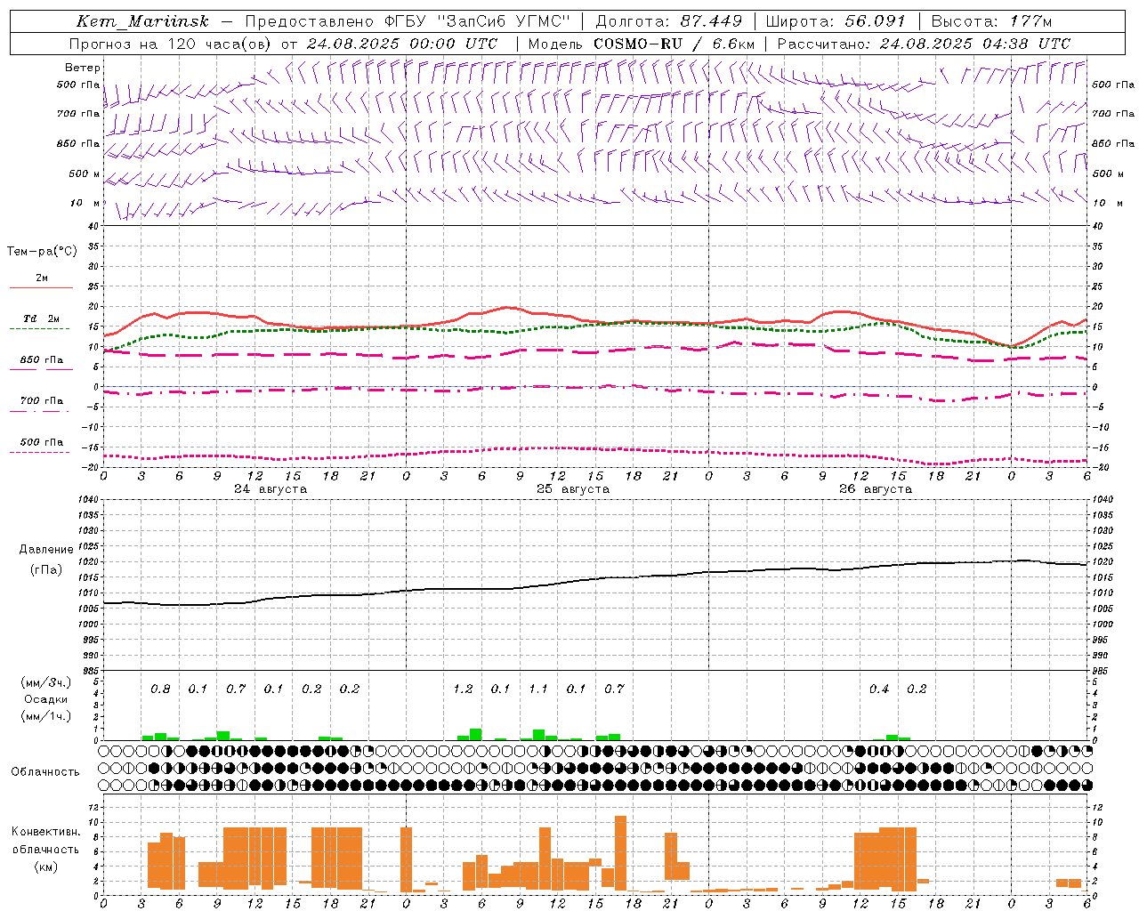Click the model name COSMO-RU
1139x911 pixels.
638,44
